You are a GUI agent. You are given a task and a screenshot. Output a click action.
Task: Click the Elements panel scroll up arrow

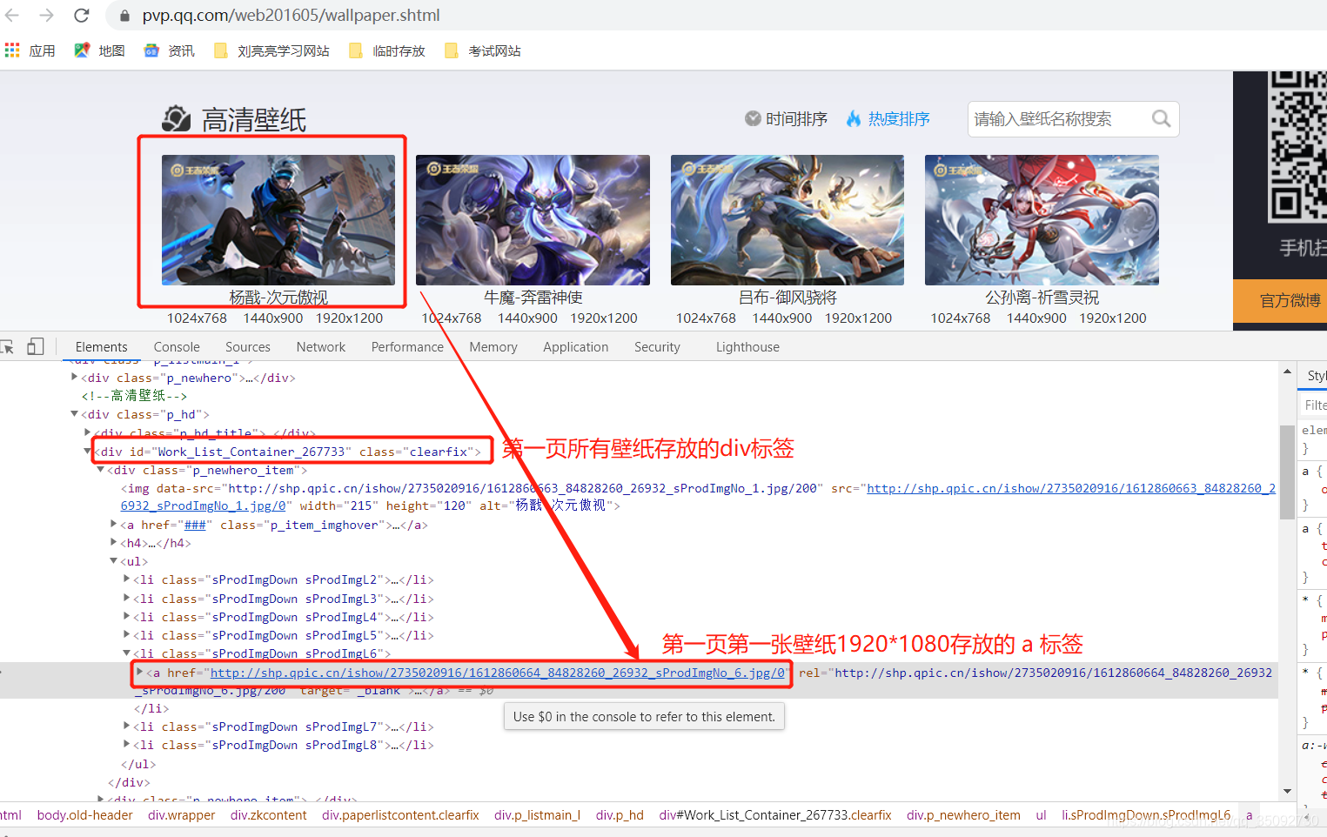point(1287,372)
